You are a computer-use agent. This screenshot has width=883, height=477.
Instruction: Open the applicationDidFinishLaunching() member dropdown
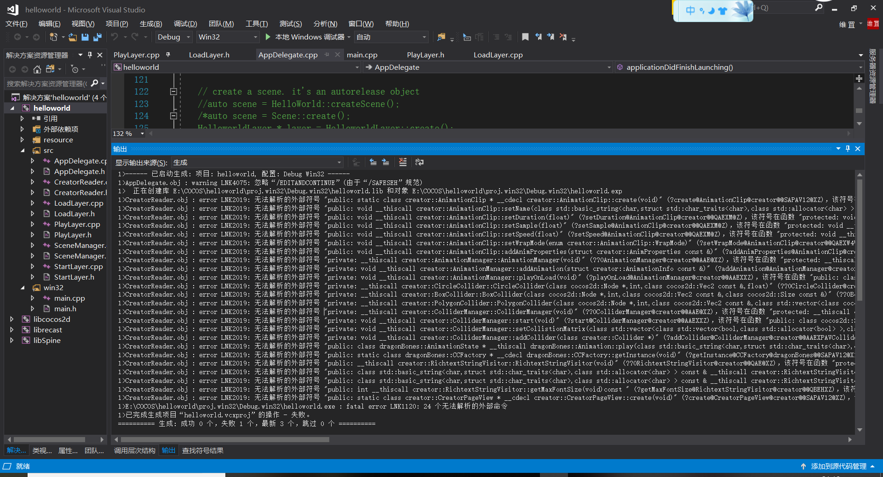740,67
